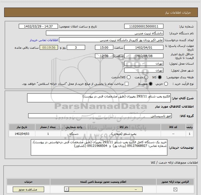Click the price validity date 1402/04/08
201x195 pixels.
pyautogui.click(x=144, y=56)
